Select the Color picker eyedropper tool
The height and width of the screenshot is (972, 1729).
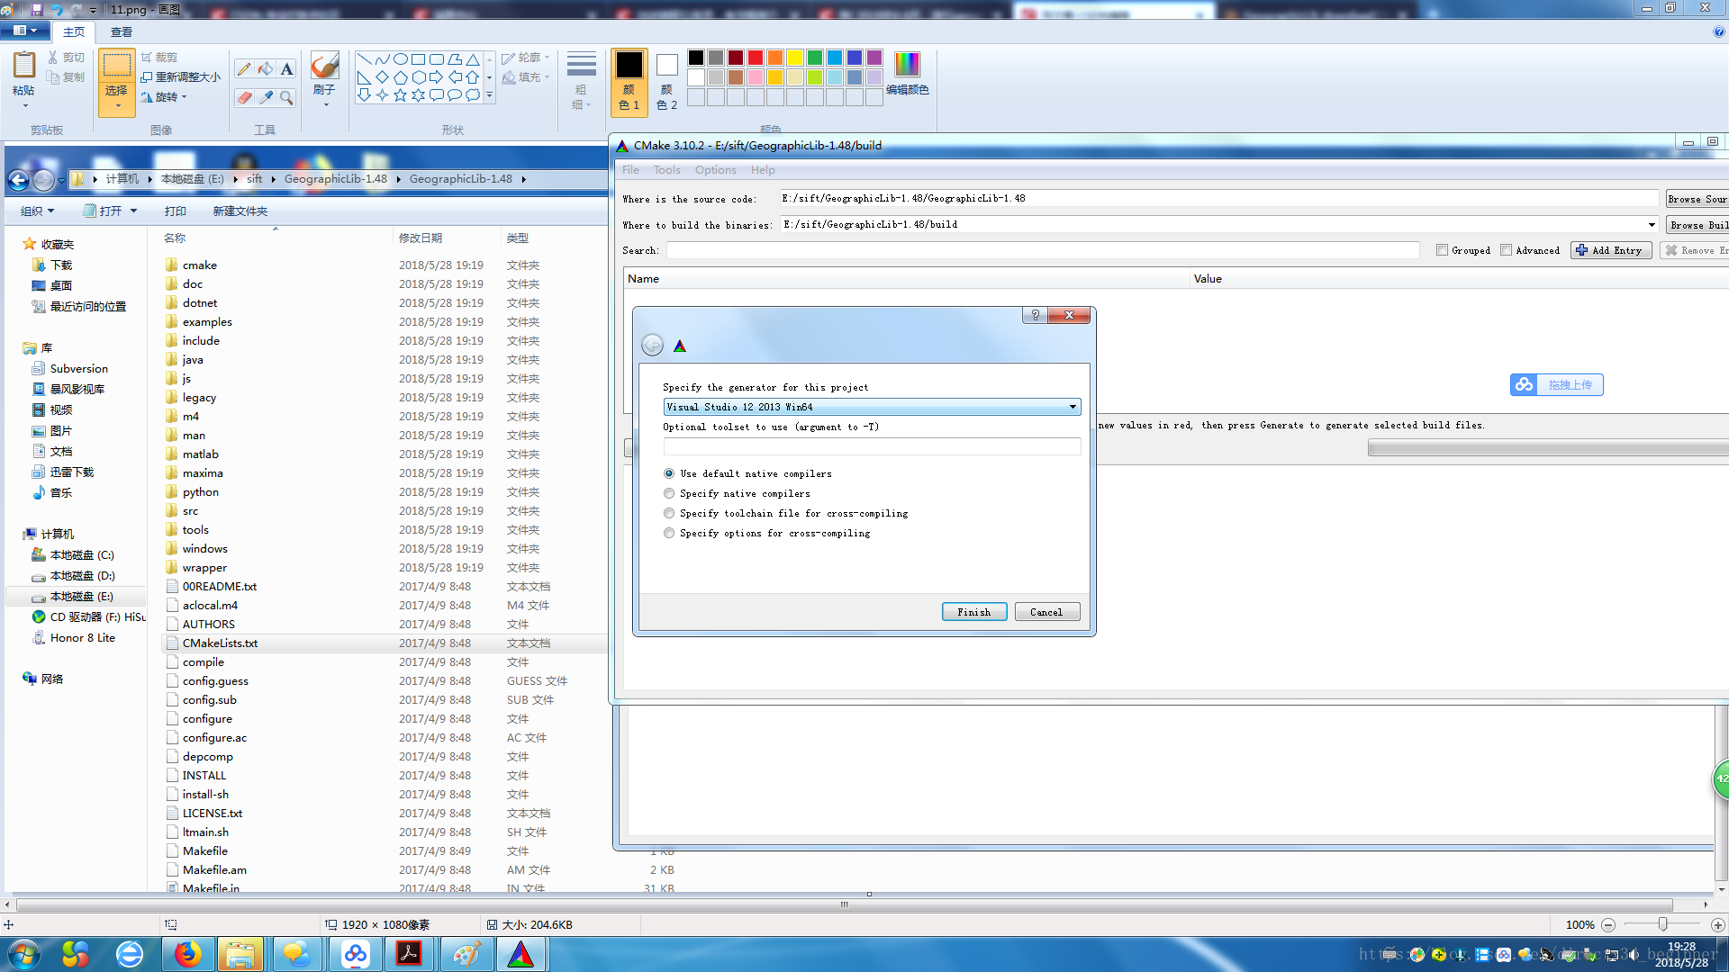[266, 97]
